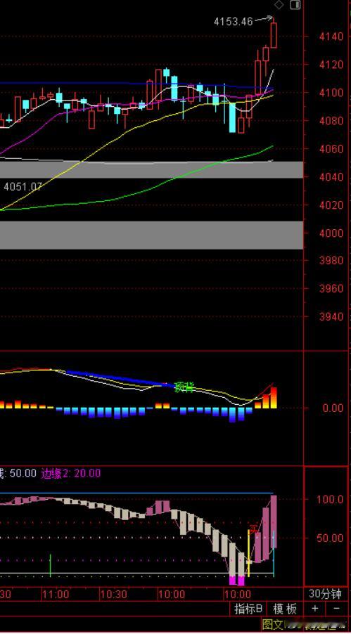The width and height of the screenshot is (351, 634).
Task: Click the 4060 price axis label
Action: (331, 149)
